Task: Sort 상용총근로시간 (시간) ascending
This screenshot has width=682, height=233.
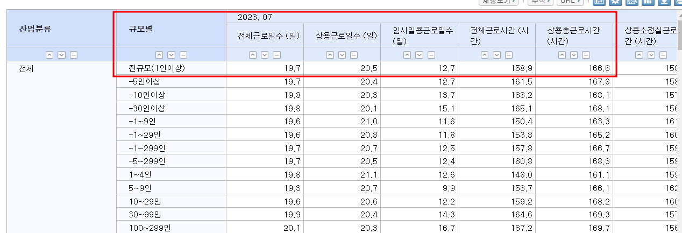Action: [x=563, y=54]
